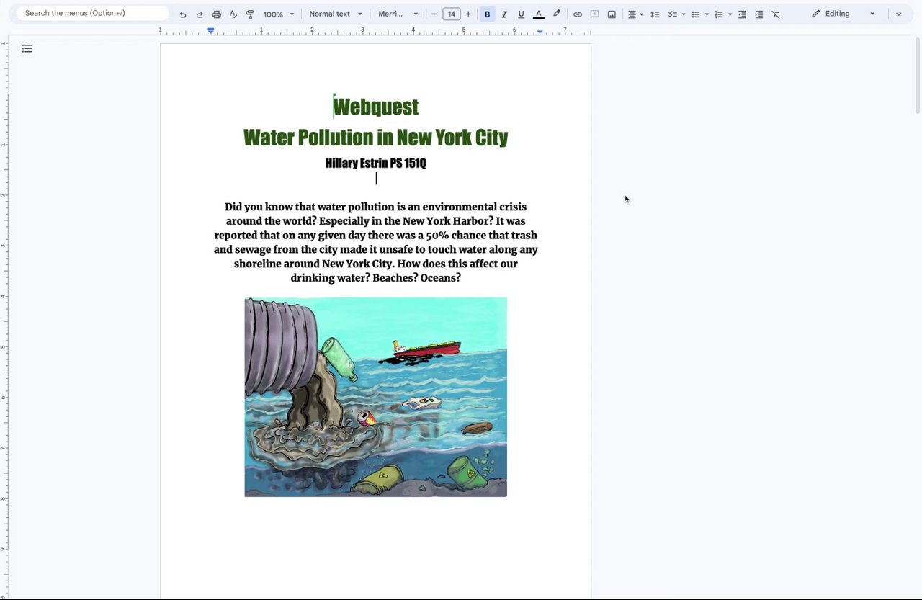Open the highlight color marker tool
The image size is (922, 600).
tap(556, 14)
